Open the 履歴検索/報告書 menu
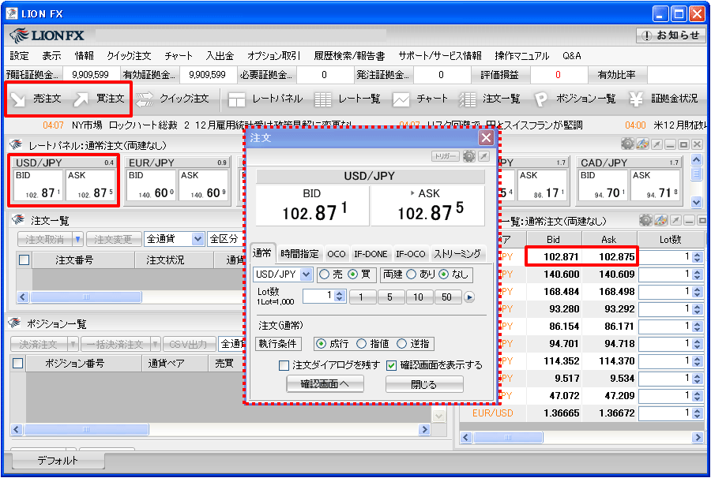This screenshot has width=711, height=478. point(349,56)
